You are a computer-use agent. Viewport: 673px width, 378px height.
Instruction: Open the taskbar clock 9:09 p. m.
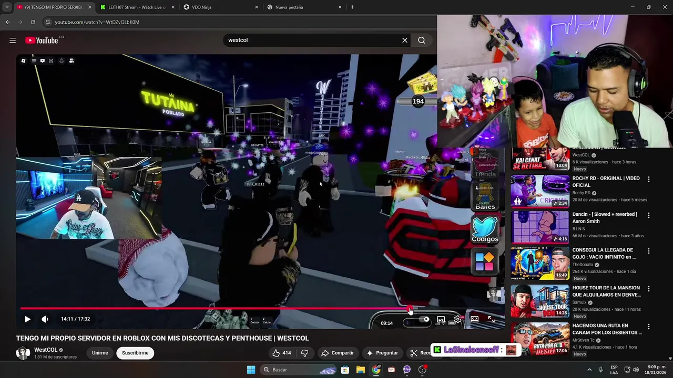point(656,370)
